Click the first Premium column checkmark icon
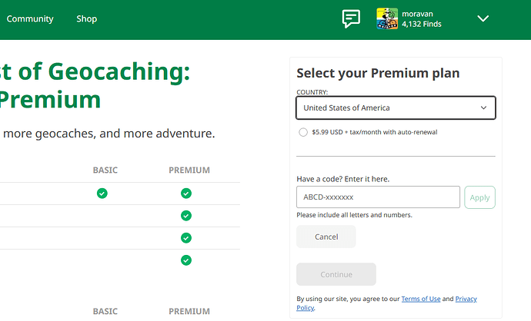The width and height of the screenshot is (531, 321). pos(186,194)
